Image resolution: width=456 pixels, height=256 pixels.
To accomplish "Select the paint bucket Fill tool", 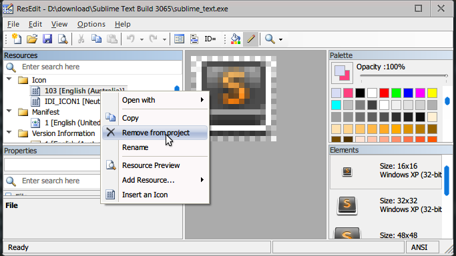I will click(x=236, y=39).
